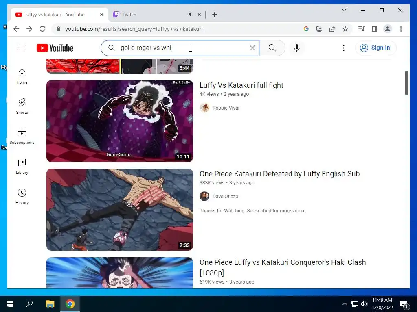Click the magnifier search button

(x=272, y=48)
